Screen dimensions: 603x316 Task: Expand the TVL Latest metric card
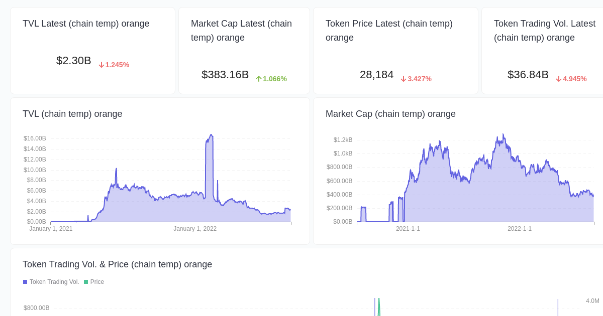tap(92, 50)
